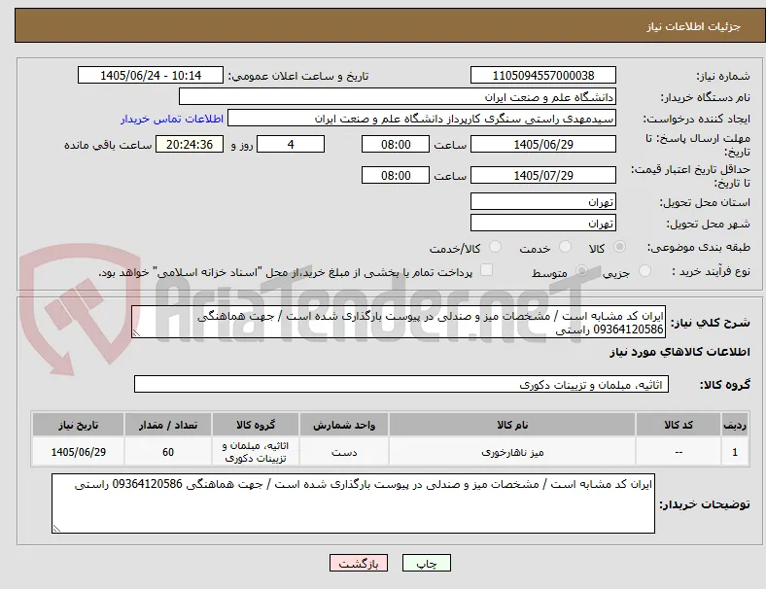Click the response deadline date 1405/06/29 field

(543, 144)
